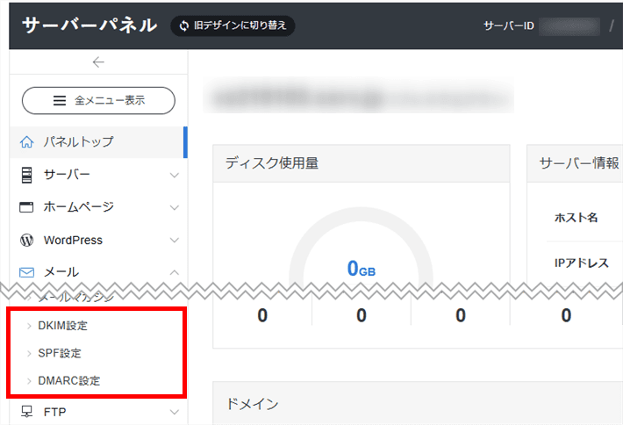
Task: Click the IPアドレス row label
Action: [581, 263]
